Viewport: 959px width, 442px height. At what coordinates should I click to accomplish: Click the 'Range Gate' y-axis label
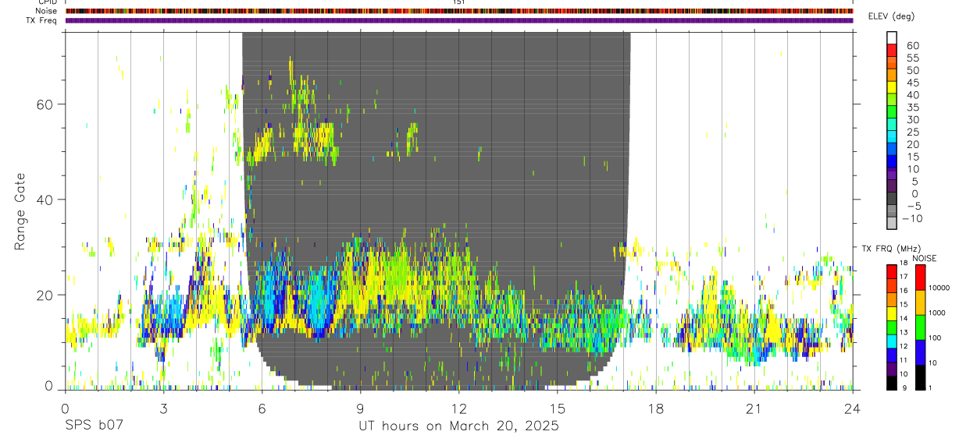point(21,212)
